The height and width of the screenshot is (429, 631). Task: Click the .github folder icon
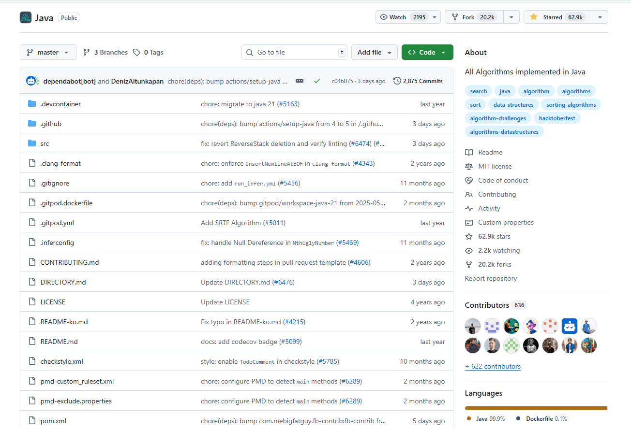[x=32, y=124]
